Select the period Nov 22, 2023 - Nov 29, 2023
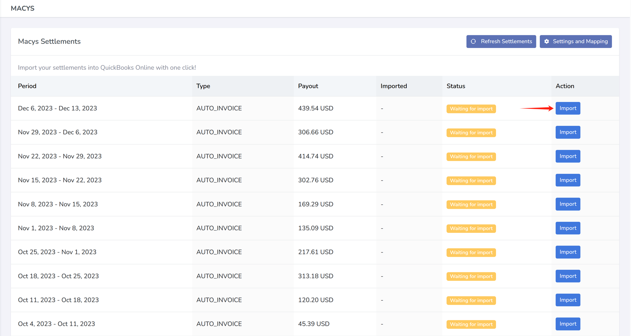 [x=60, y=156]
